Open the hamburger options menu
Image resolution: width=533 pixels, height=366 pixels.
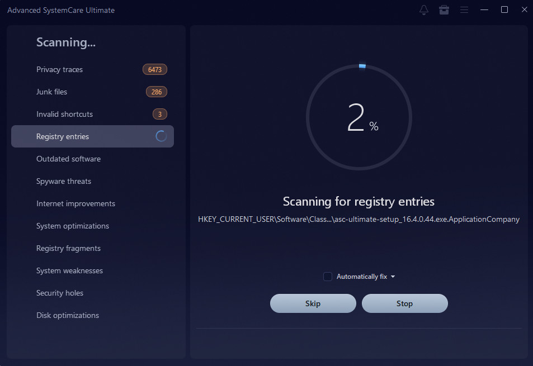[x=464, y=10]
